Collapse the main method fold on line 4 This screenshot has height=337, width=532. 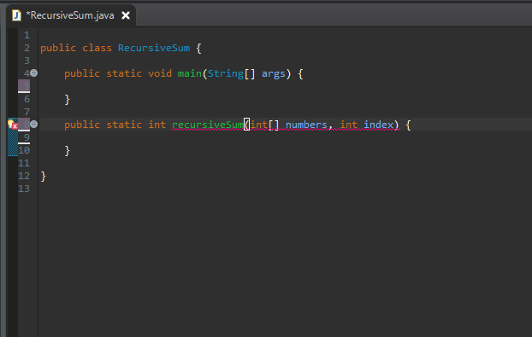click(x=34, y=73)
